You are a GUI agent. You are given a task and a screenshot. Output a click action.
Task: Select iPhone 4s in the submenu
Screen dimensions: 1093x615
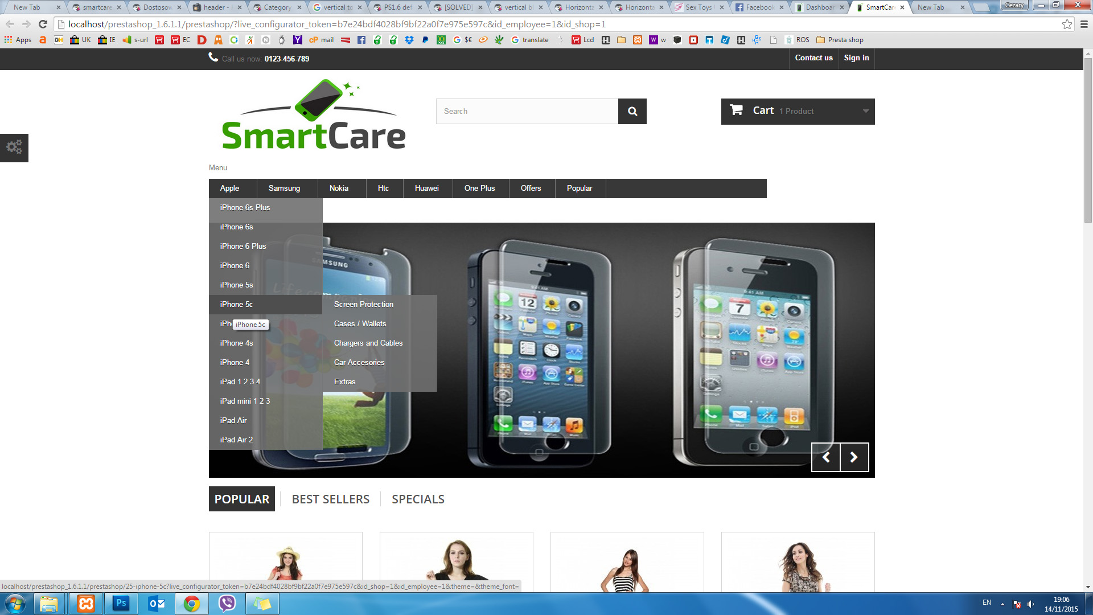tap(266, 343)
